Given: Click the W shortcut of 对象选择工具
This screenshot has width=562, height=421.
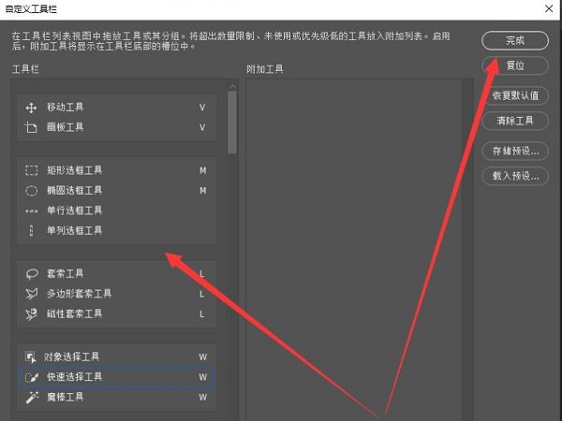Looking at the screenshot, I should [x=203, y=357].
